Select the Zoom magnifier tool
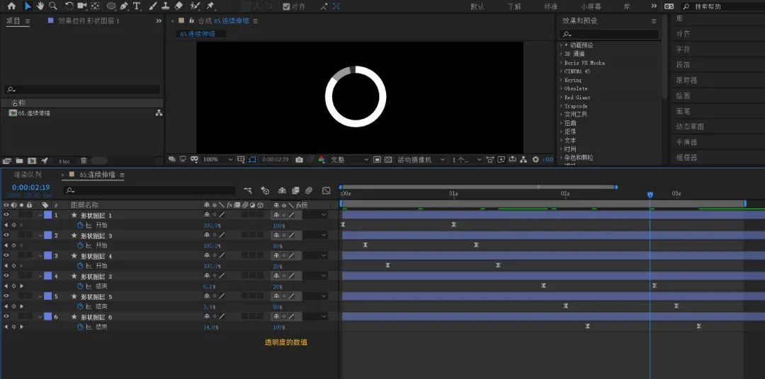 pyautogui.click(x=52, y=6)
